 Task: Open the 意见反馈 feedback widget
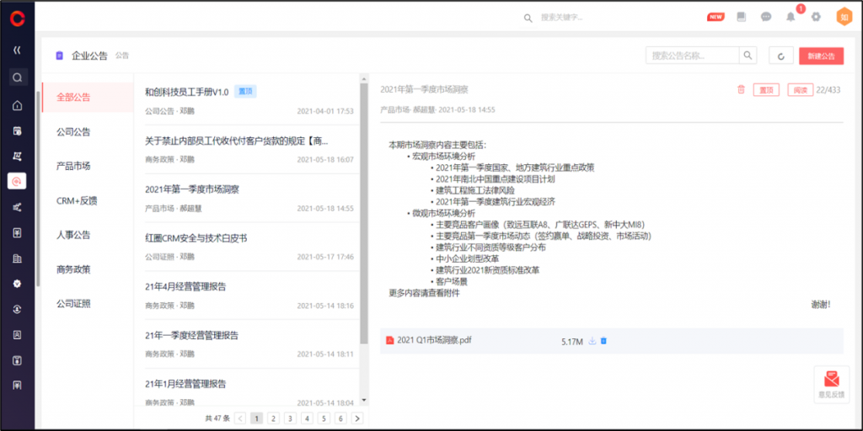click(x=831, y=384)
